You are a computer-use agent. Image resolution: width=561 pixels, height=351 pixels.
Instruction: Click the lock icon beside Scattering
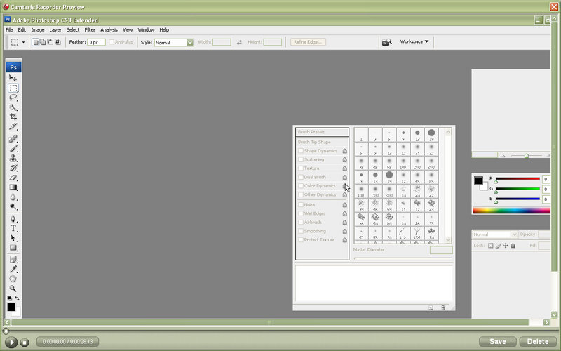[344, 160]
